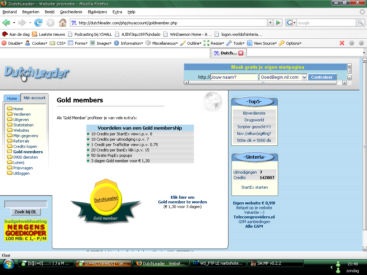Open the Resize dropdown
Image resolution: width=367 pixels, height=275 pixels.
(214, 43)
